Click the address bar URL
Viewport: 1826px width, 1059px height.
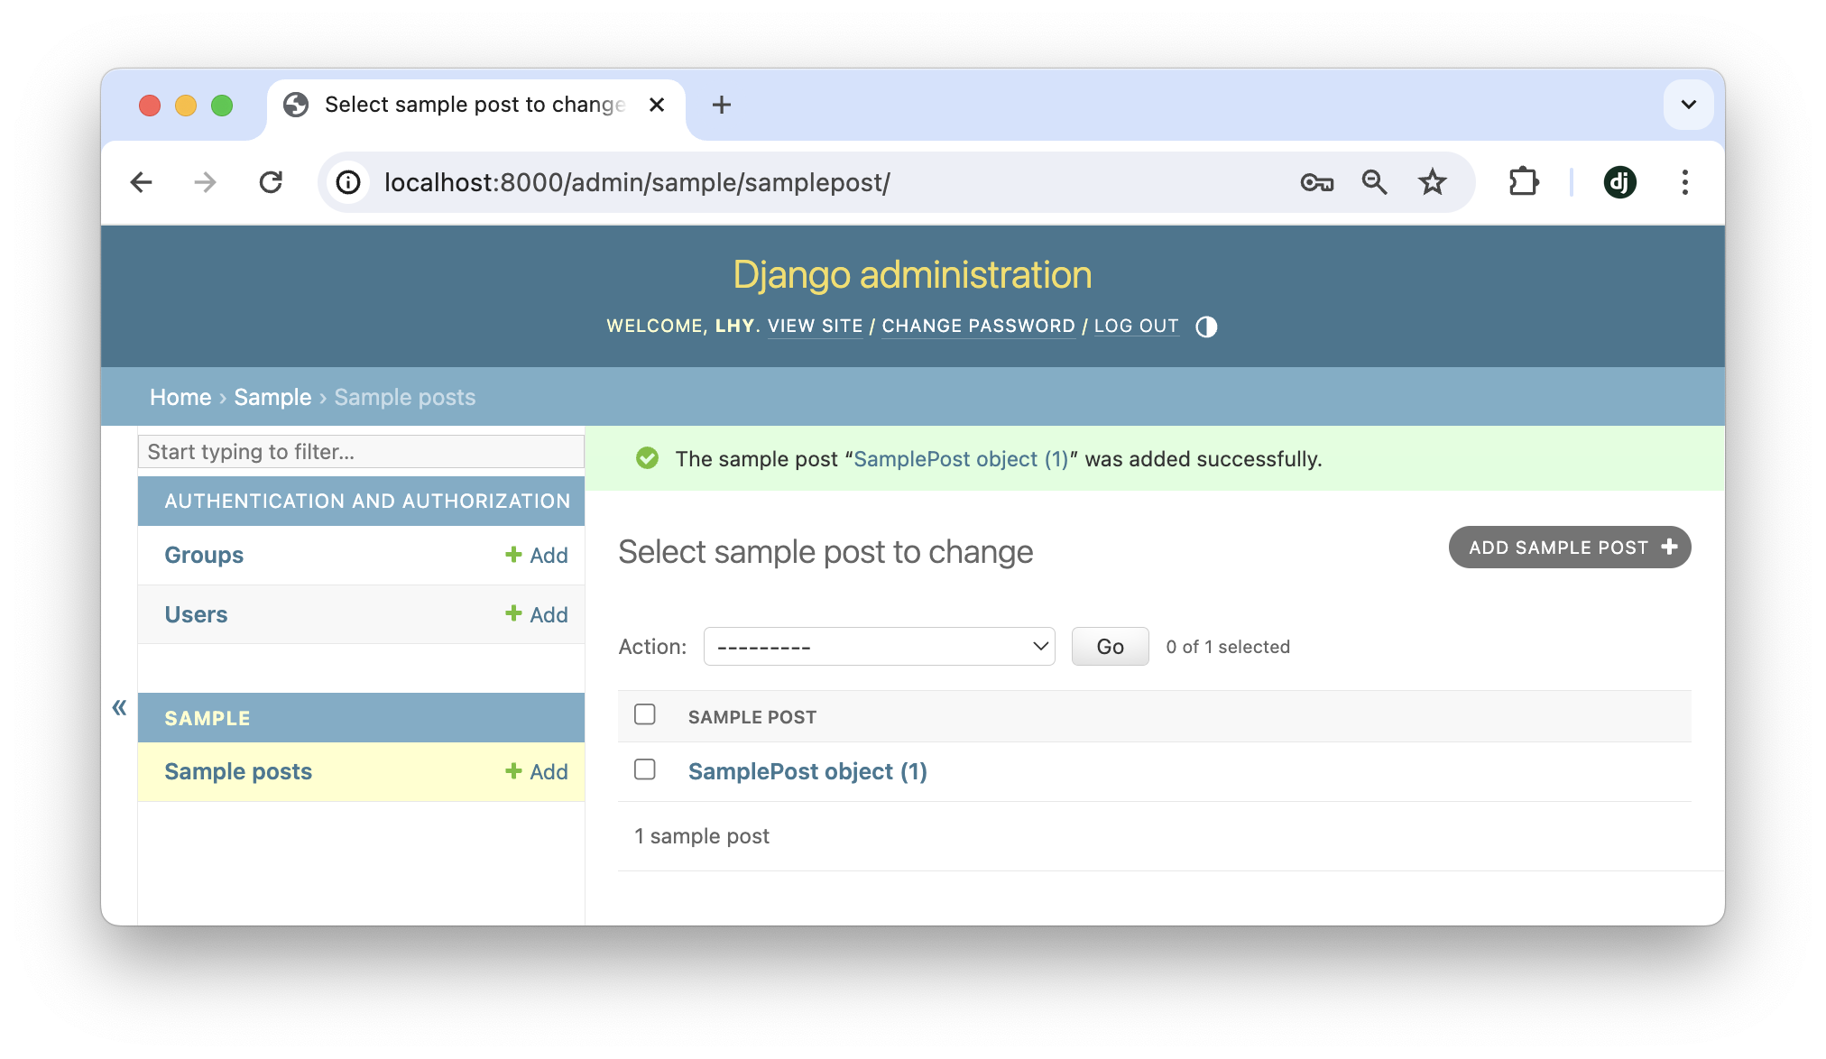pyautogui.click(x=637, y=183)
